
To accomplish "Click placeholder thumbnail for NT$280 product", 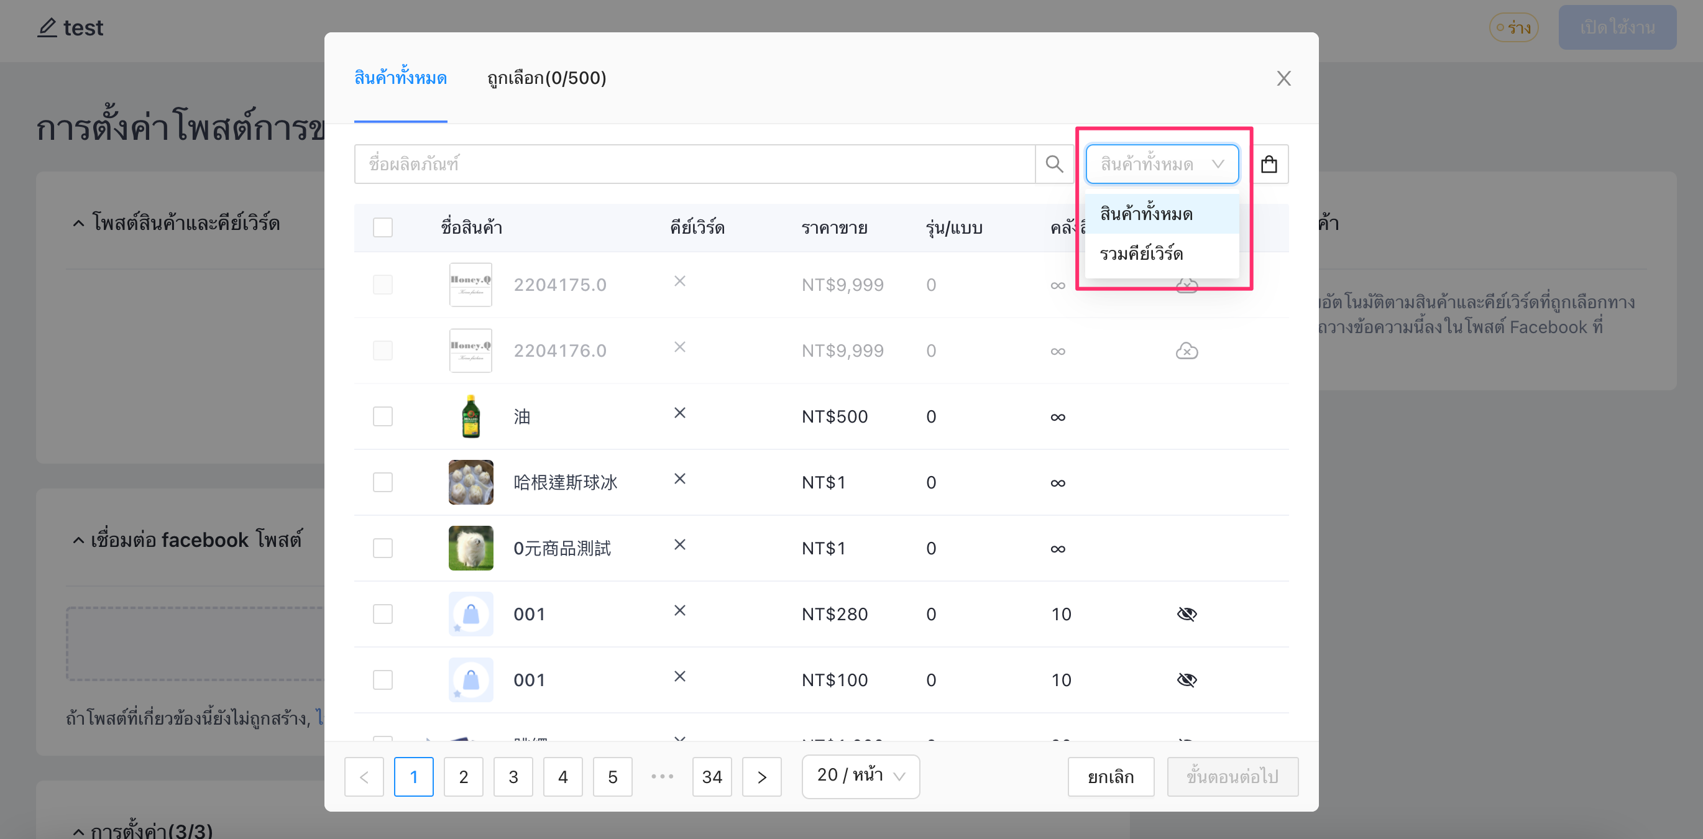I will [471, 614].
